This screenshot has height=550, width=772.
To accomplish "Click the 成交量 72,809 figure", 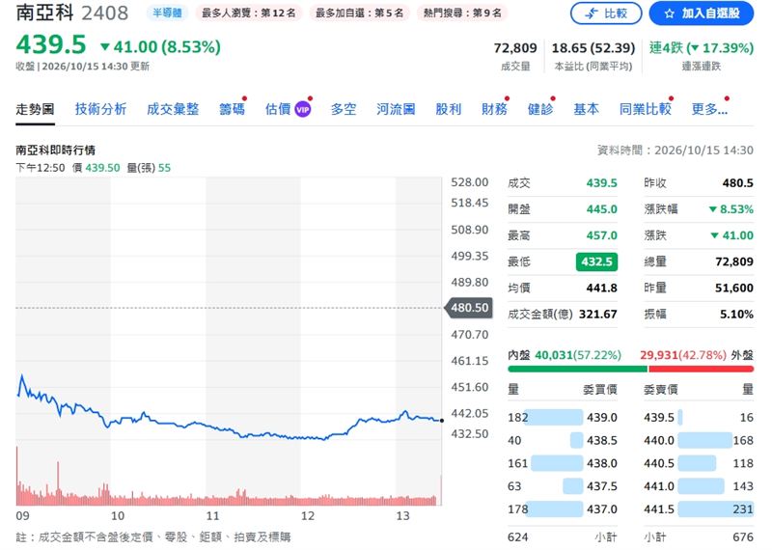I will tap(515, 48).
